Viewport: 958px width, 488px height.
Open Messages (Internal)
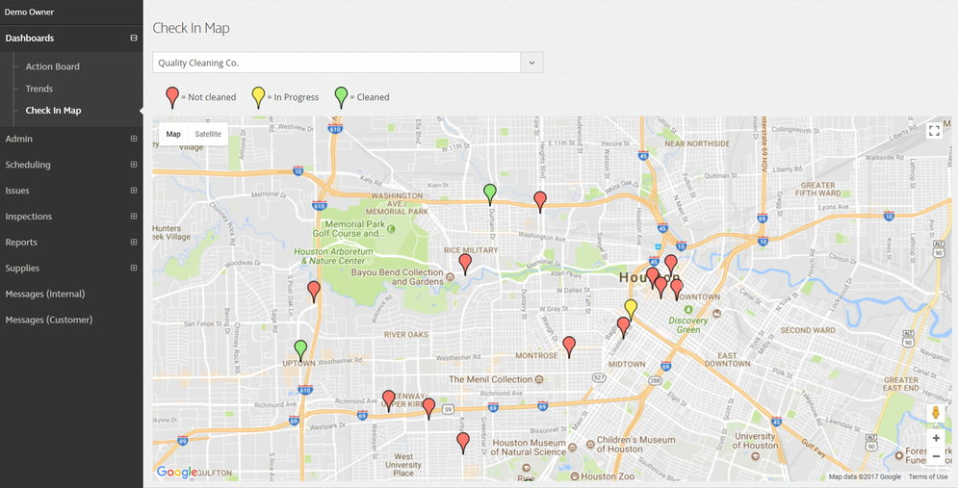(x=45, y=294)
